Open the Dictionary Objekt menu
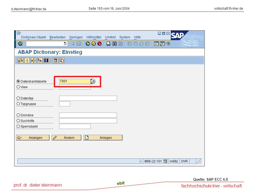Image resolution: width=257 pixels, height=193 pixels. [33, 37]
